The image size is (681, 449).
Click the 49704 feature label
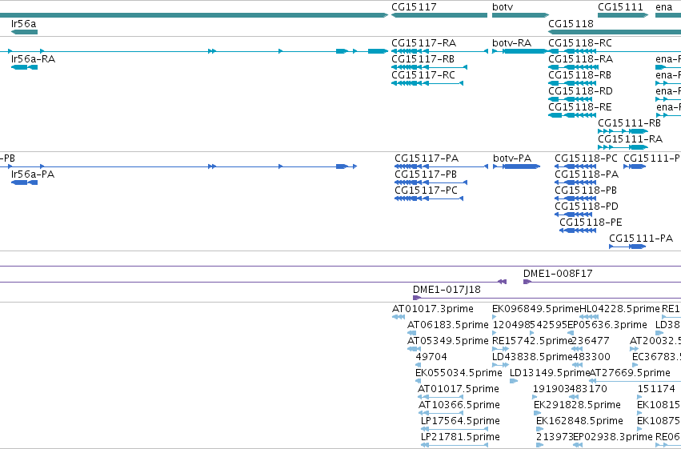431,357
